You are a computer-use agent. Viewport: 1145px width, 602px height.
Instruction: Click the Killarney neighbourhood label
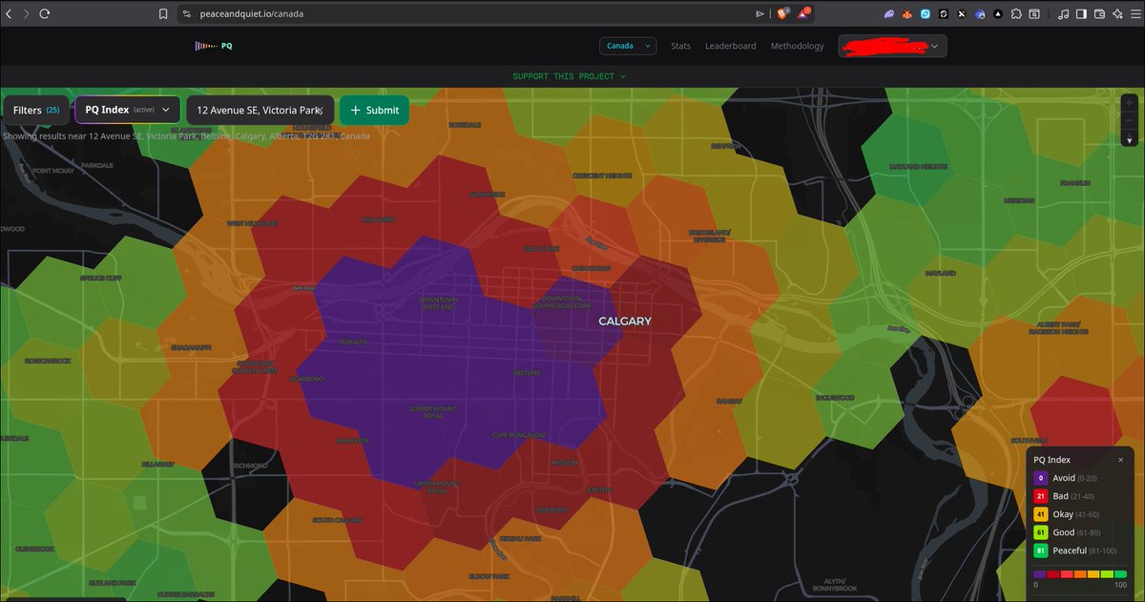(x=158, y=464)
